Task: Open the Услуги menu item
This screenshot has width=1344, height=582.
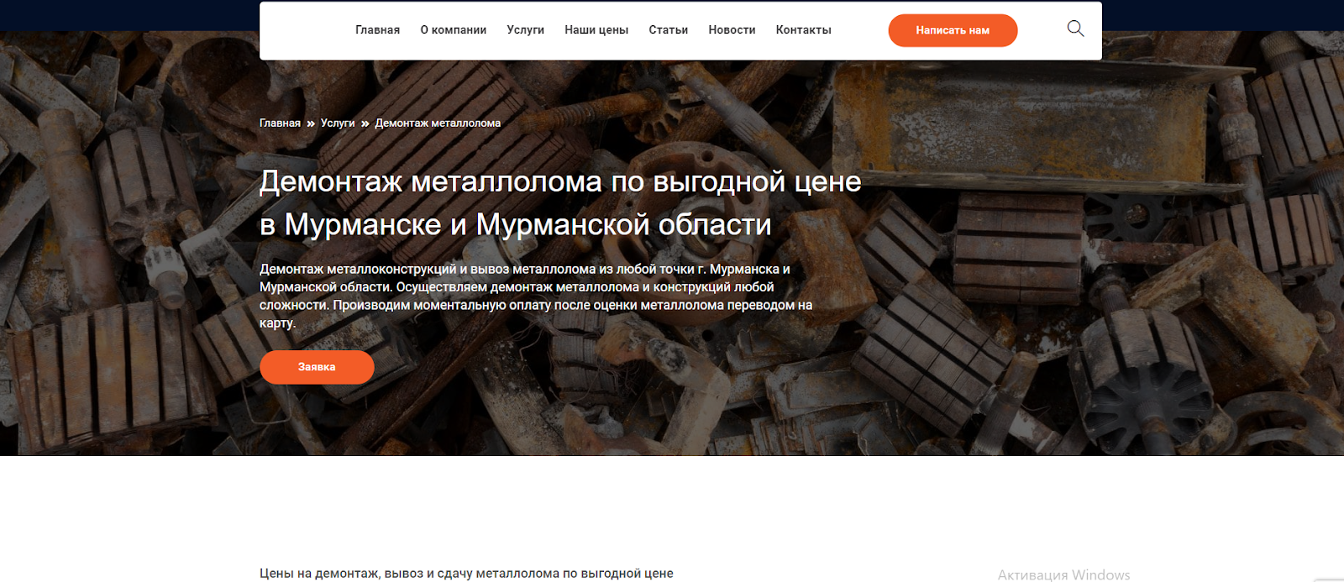Action: pos(526,30)
